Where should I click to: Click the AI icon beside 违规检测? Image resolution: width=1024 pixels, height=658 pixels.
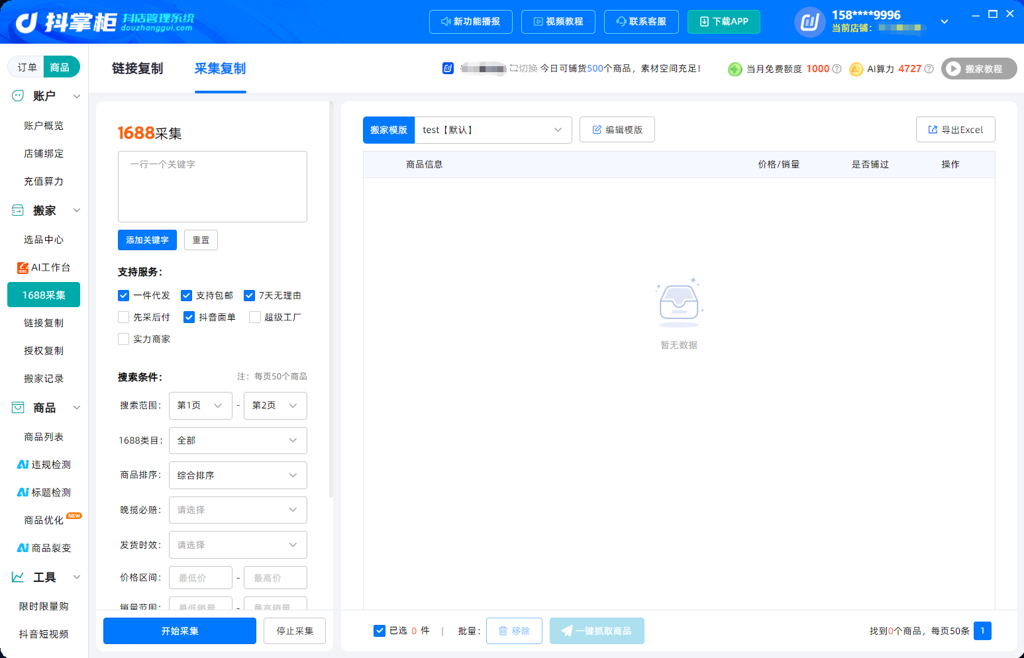pos(23,465)
